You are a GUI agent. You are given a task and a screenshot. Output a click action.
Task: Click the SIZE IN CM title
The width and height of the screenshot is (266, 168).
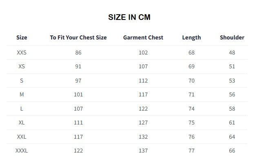tap(129, 17)
